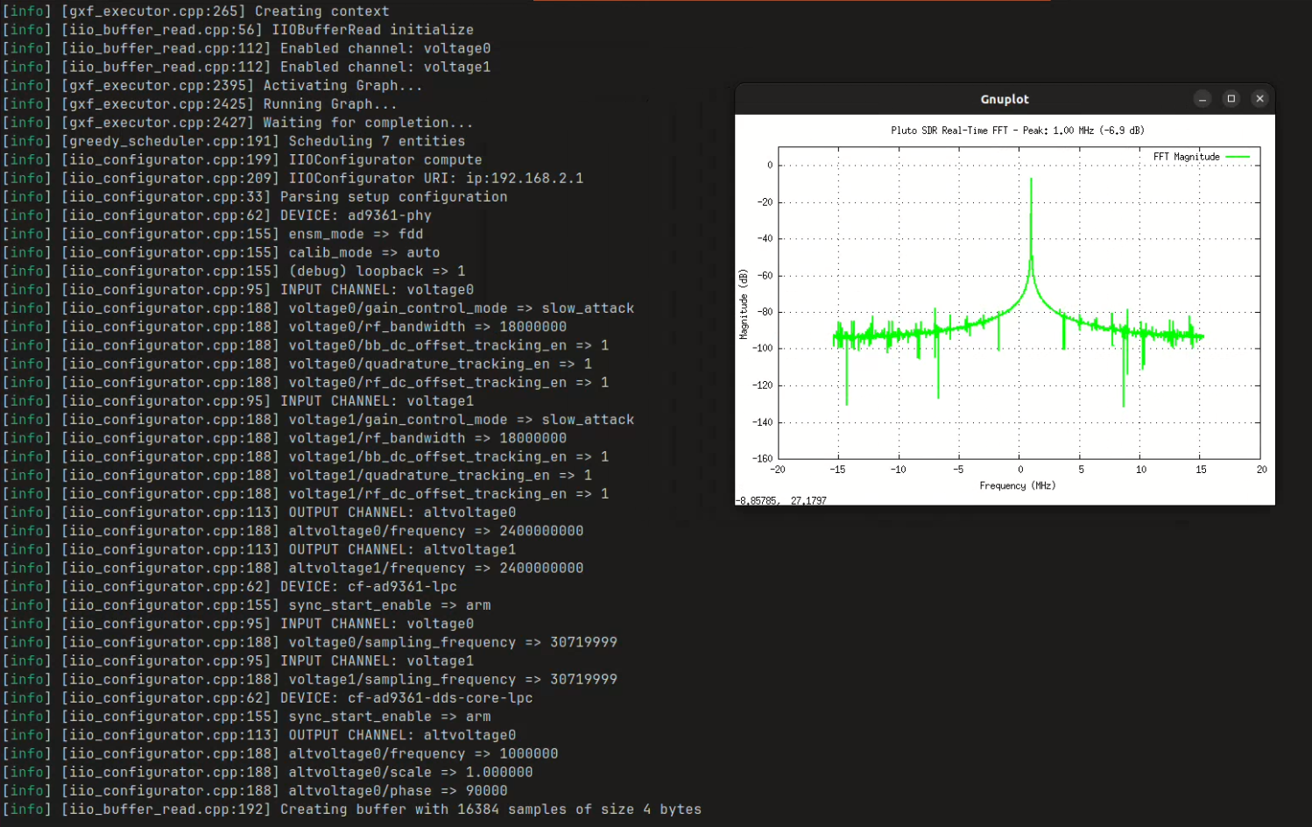Click line 'altvoltage0/scale => 1.000000'
The height and width of the screenshot is (827, 1312).
[267, 772]
